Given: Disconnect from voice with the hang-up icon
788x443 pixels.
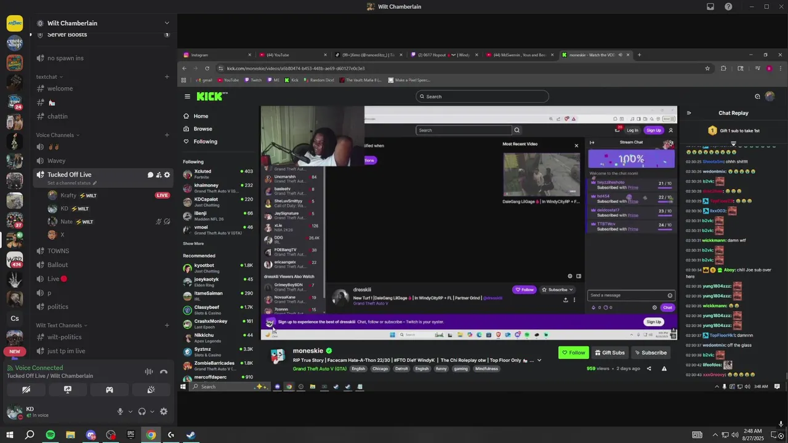Looking at the screenshot, I should pos(164,372).
